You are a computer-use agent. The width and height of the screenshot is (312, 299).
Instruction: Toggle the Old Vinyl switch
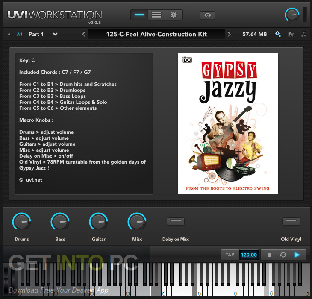pos(291,221)
